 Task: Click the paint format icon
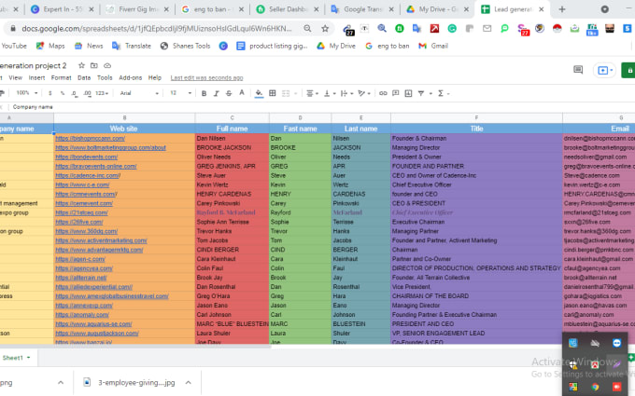pyautogui.click(x=2, y=93)
